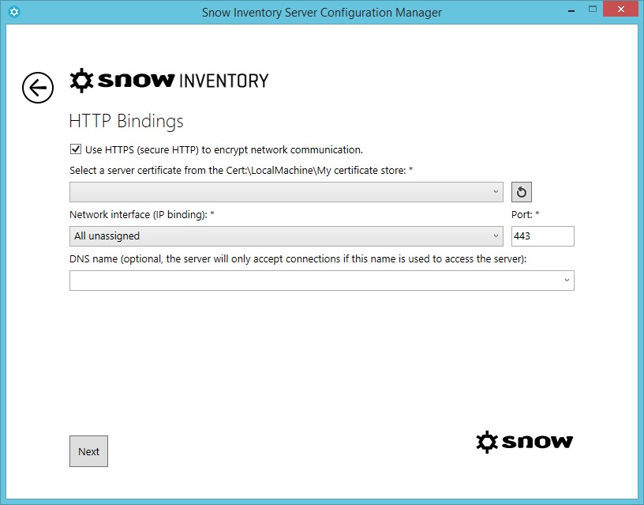This screenshot has height=505, width=644.
Task: Close the Snow Inventory Server Configuration Manager
Action: 620,9
